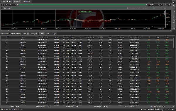
Task: Select the crosshair plus tool in right toolbar
Action: tap(174, 5)
